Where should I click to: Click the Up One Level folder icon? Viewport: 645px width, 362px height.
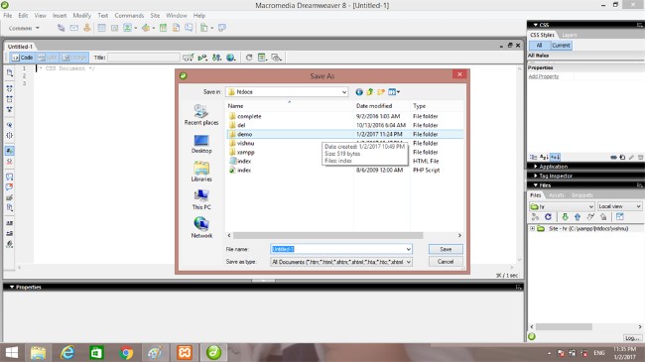click(x=370, y=91)
